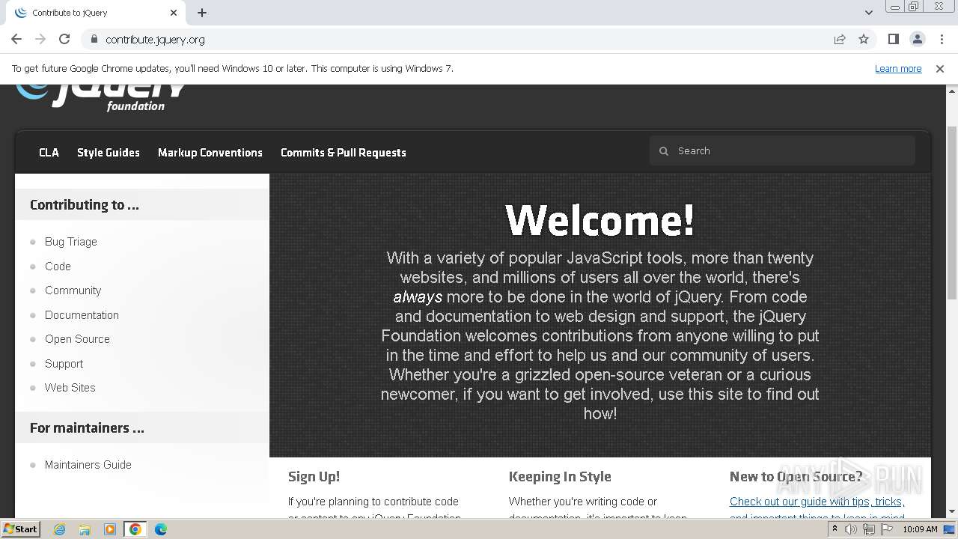The width and height of the screenshot is (958, 539).
Task: Open the Maintainers Guide link
Action: (88, 465)
